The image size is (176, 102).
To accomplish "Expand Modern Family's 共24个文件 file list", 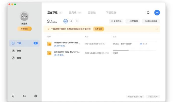I will [x=60, y=46].
